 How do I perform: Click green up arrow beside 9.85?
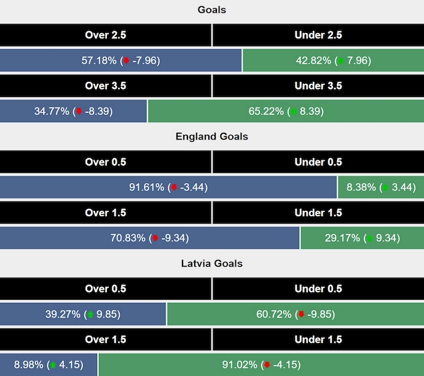pos(91,315)
